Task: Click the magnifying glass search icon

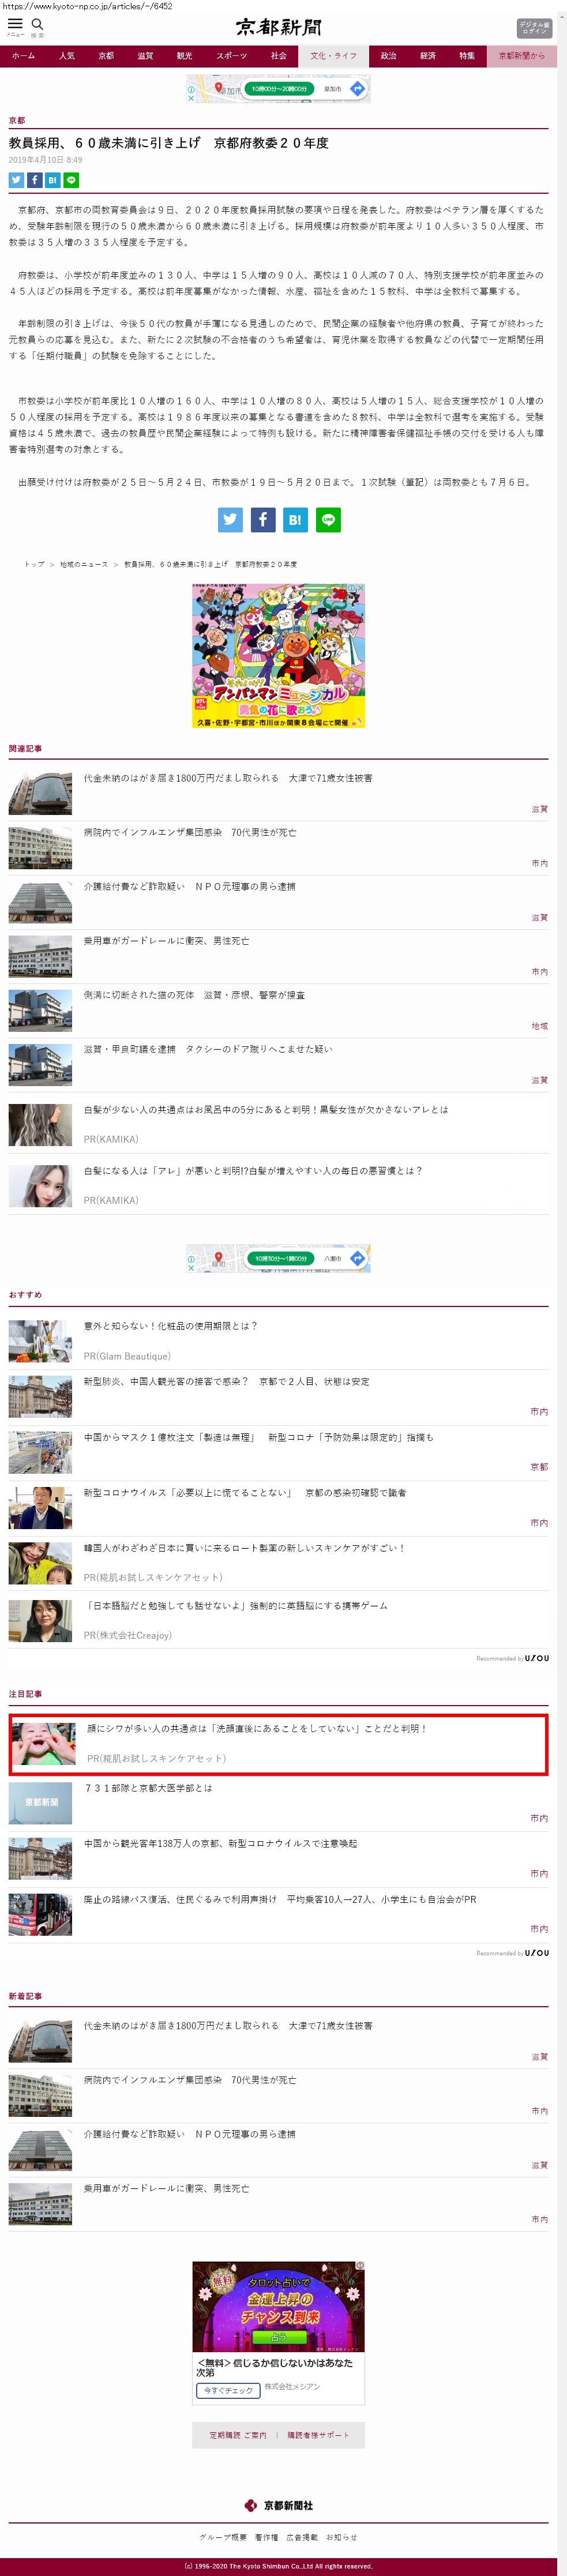Action: [37, 24]
